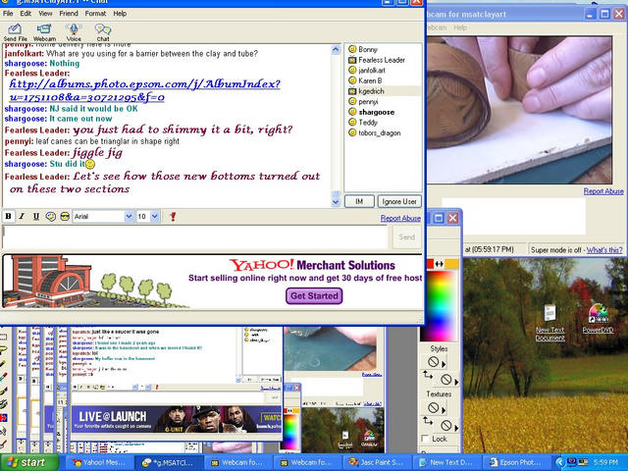
Task: Select tobors_dragon in member list
Action: (379, 132)
